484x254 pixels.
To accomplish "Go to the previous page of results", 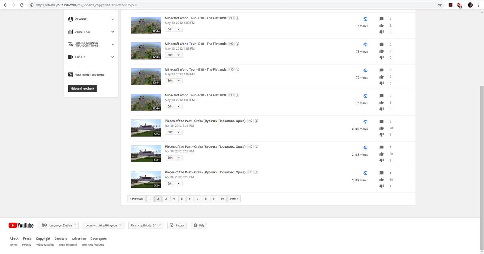I will coord(136,198).
